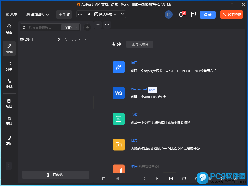Click the 接口 link

coord(134,63)
